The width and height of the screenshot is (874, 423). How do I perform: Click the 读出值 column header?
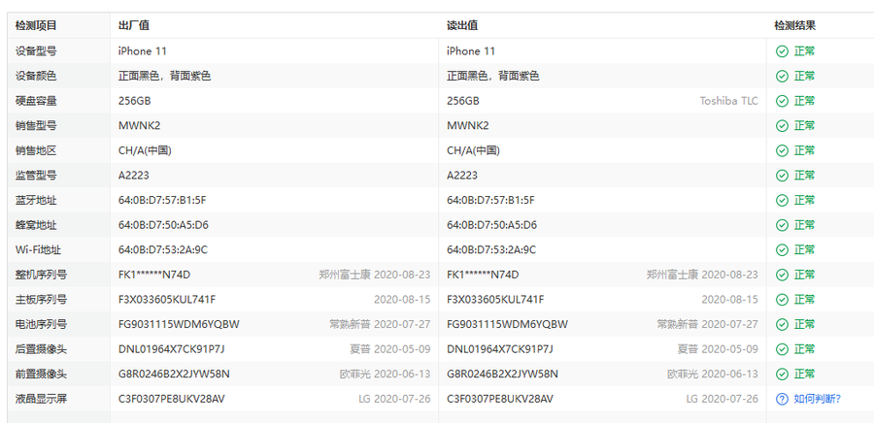[462, 25]
